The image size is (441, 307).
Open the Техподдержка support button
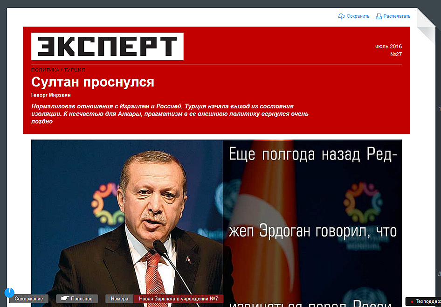(423, 301)
